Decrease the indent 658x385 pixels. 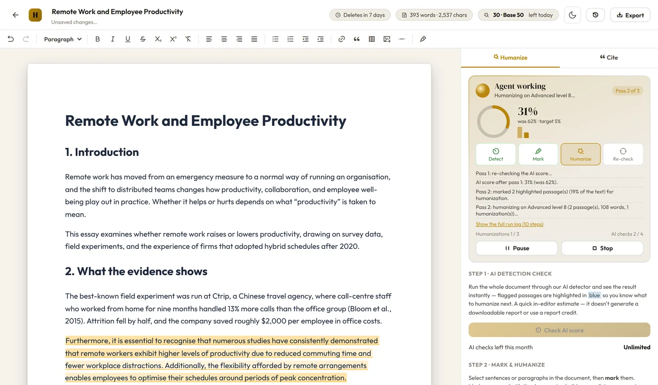pyautogui.click(x=305, y=39)
